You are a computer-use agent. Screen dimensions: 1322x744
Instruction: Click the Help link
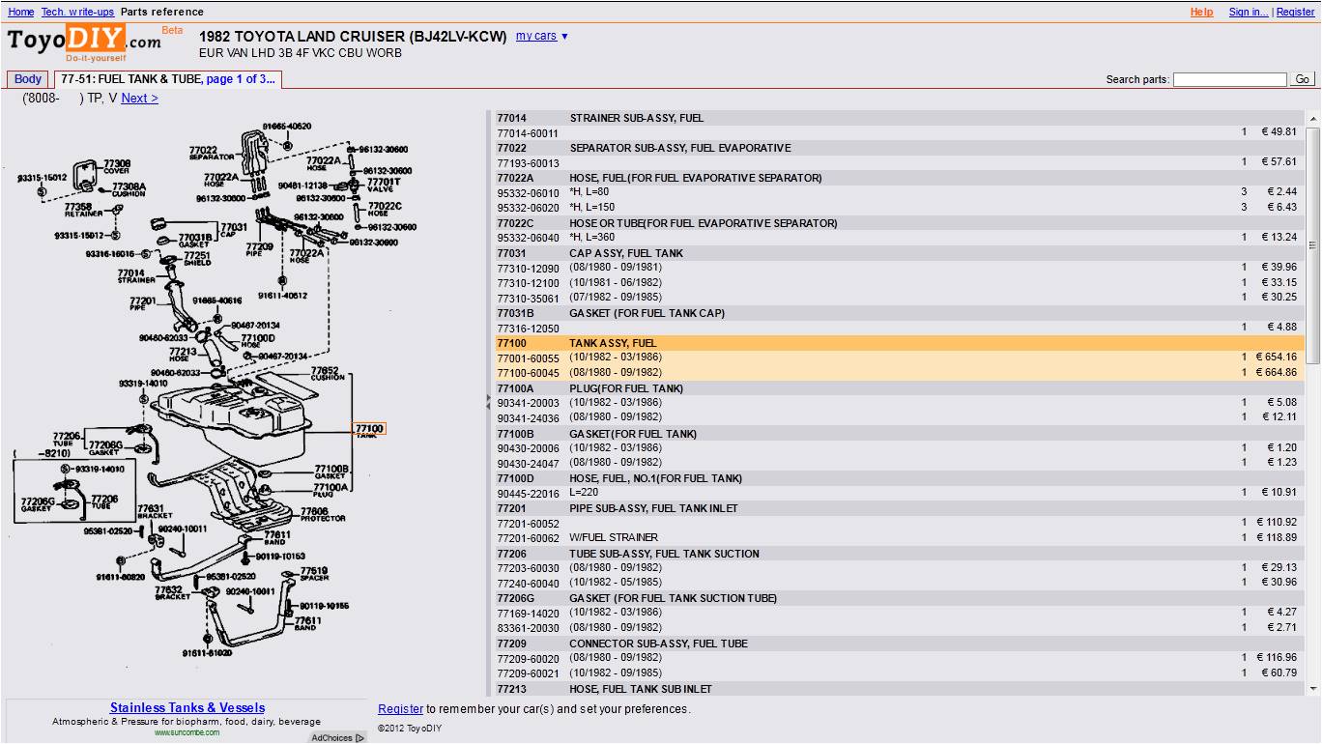pos(1201,12)
